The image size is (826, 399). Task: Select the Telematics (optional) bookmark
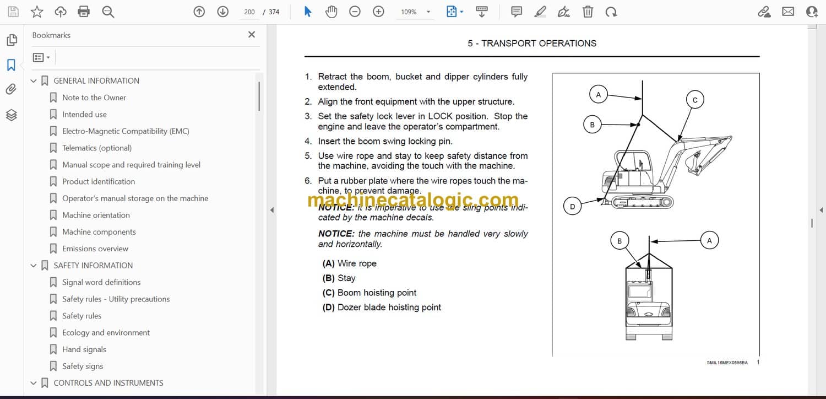[97, 148]
